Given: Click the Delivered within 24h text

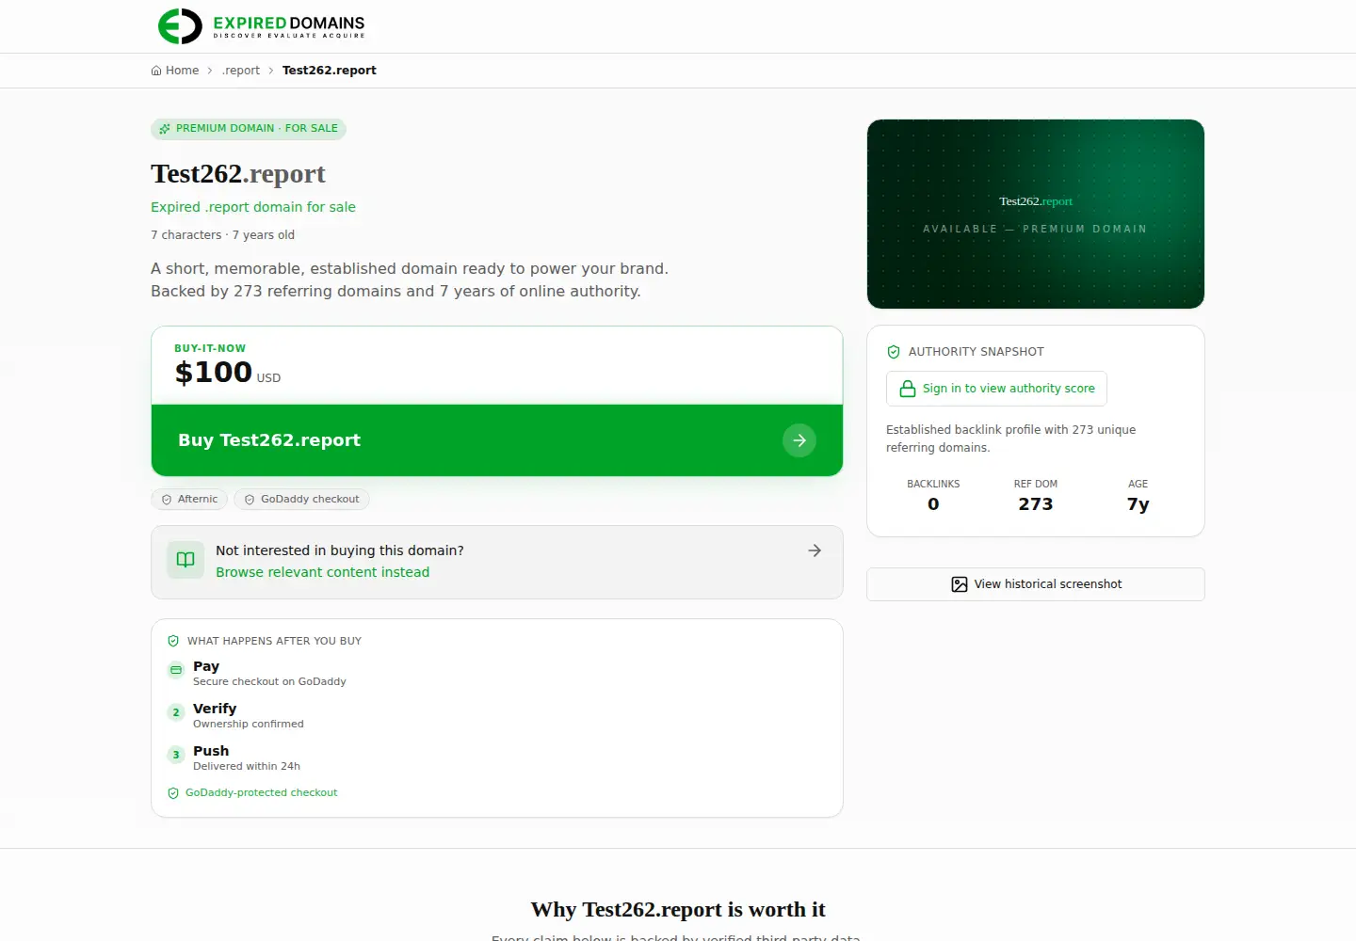Looking at the screenshot, I should (x=247, y=767).
